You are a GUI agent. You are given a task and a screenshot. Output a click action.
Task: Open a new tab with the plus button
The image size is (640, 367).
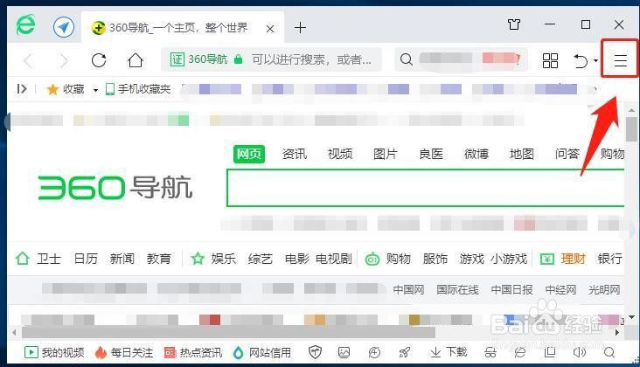pyautogui.click(x=300, y=28)
